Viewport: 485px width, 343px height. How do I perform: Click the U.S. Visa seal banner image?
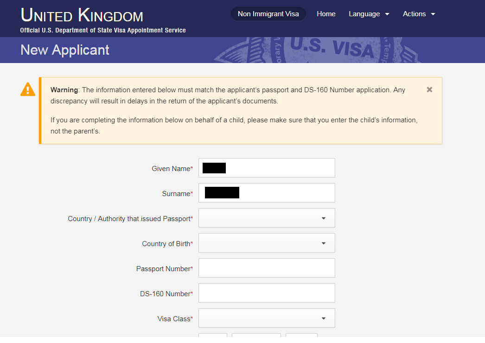coord(317,50)
